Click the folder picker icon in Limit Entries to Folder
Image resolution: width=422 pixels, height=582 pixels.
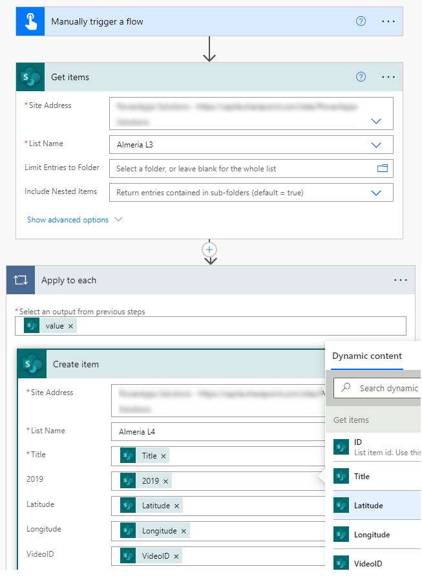coord(383,169)
